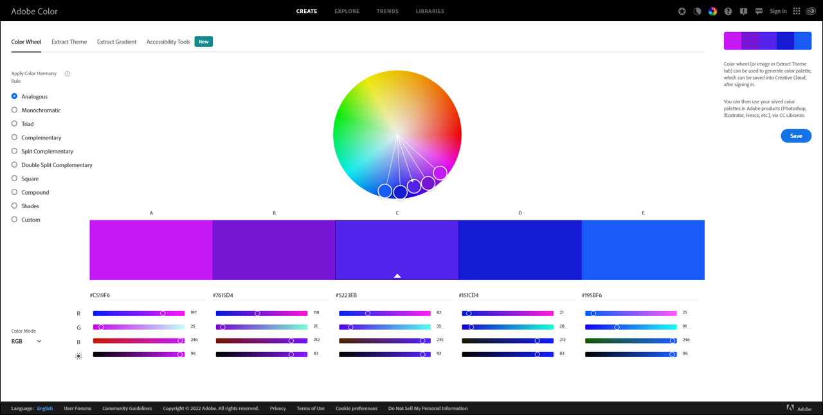Click the chat bubble icon in top bar
823x415 pixels.
point(759,11)
